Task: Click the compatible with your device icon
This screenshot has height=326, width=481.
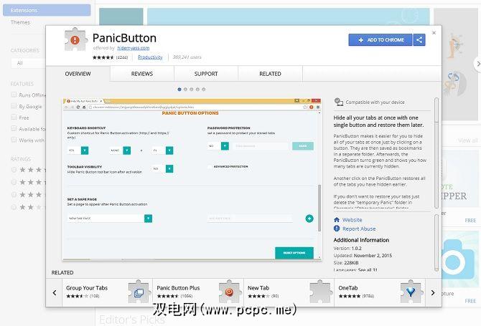Action: pos(339,102)
